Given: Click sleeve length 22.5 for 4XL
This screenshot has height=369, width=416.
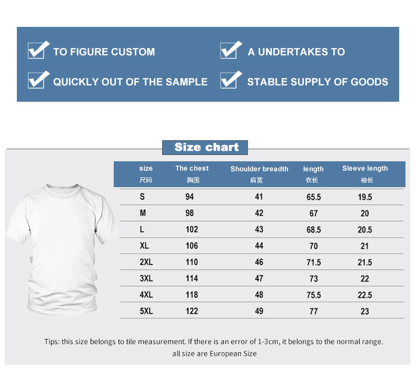Looking at the screenshot, I should click(x=365, y=295).
